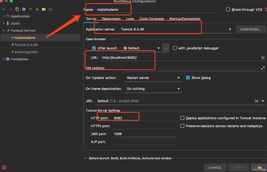Switch to the Startup/Connection tab
Screen dimensions: 267x172
185,19
